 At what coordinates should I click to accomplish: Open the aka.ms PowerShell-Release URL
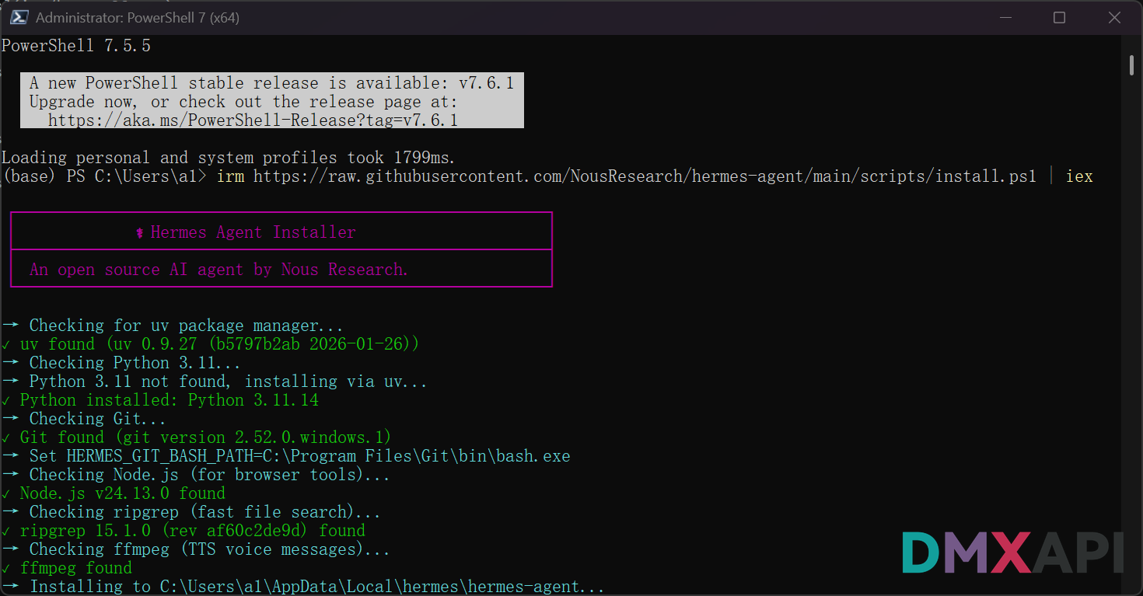[x=253, y=120]
